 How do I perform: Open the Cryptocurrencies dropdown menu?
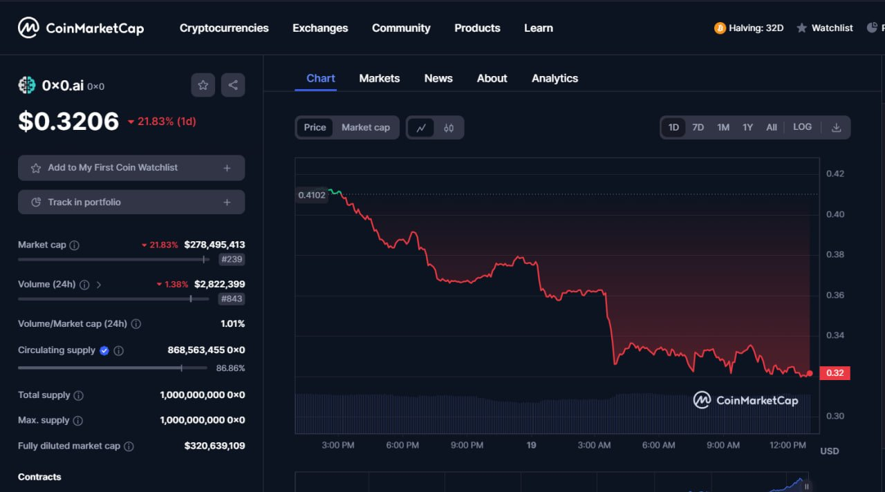click(224, 28)
